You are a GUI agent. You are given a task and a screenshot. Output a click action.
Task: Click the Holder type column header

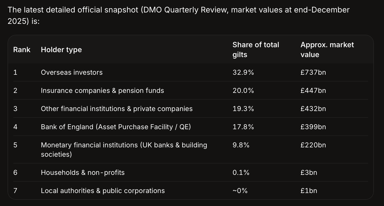(x=61, y=50)
